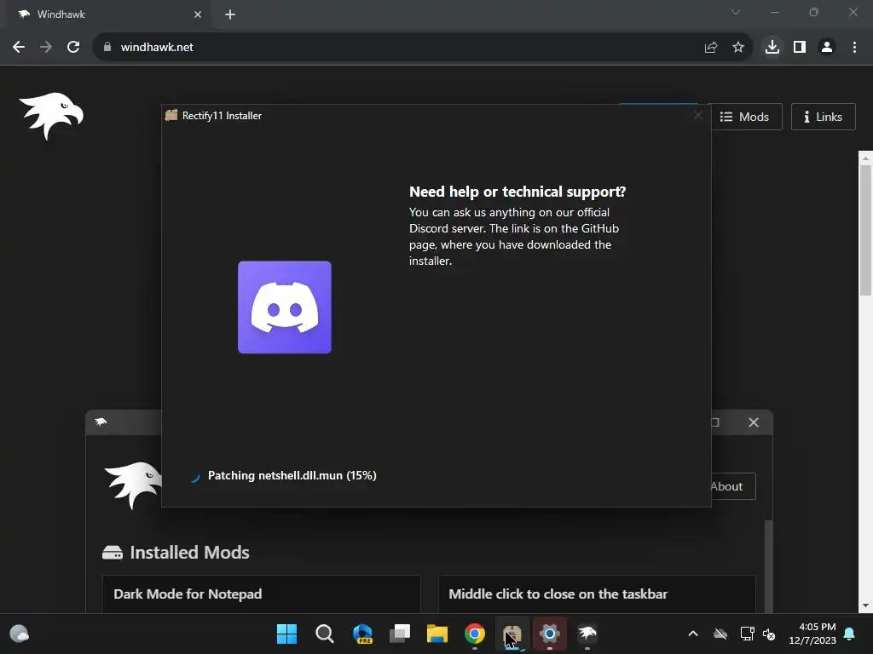This screenshot has height=654, width=873.
Task: Open the Links button on webpage
Action: click(823, 117)
